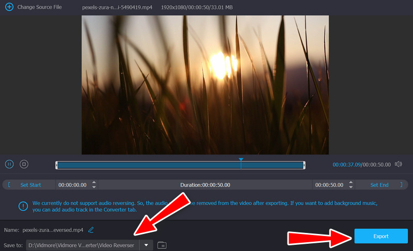Click the playhead marker on the timeline

(x=241, y=161)
